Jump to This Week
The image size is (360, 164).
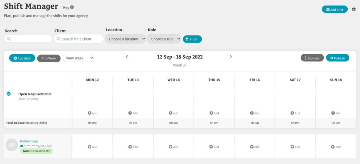[x=49, y=58]
